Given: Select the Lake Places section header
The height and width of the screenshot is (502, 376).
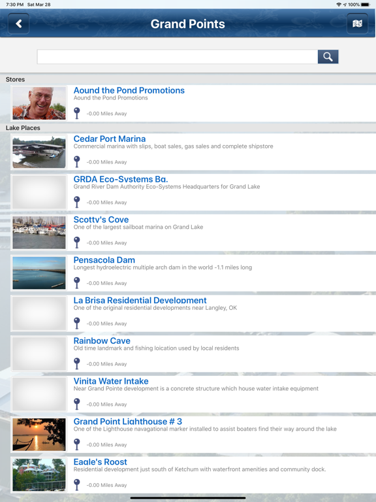Looking at the screenshot, I should pos(188,127).
